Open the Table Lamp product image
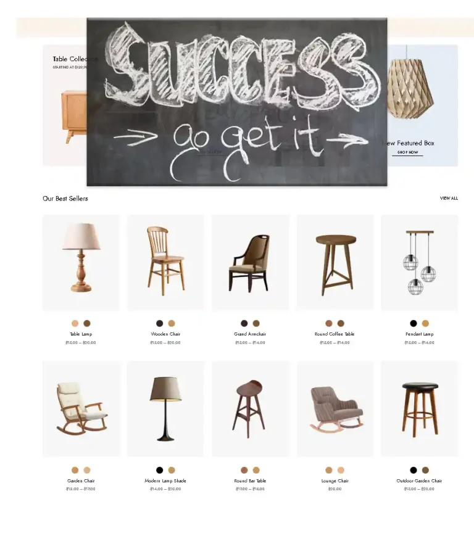Viewport: 474px width, 541px height. (x=81, y=263)
